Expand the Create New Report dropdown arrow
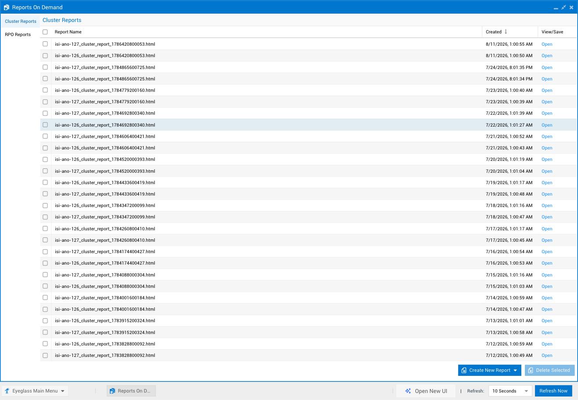The width and height of the screenshot is (578, 400). coord(515,370)
